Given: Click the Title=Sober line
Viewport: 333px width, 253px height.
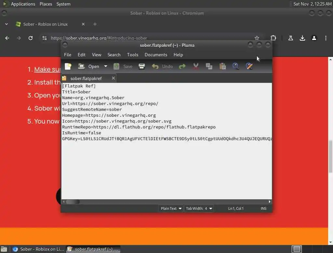Looking at the screenshot, I should coord(76,92).
